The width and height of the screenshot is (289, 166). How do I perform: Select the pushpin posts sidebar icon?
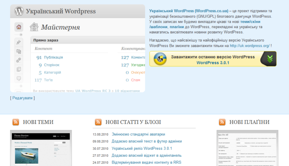tap(18, 42)
